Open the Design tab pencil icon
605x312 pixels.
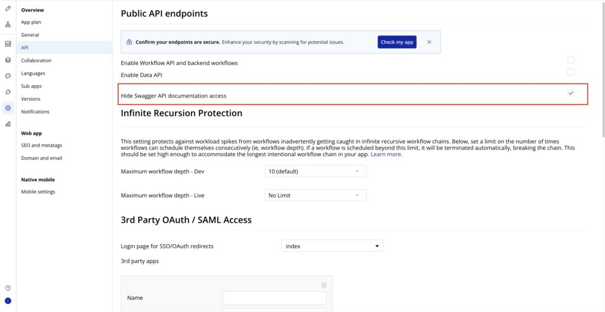pyautogui.click(x=8, y=8)
